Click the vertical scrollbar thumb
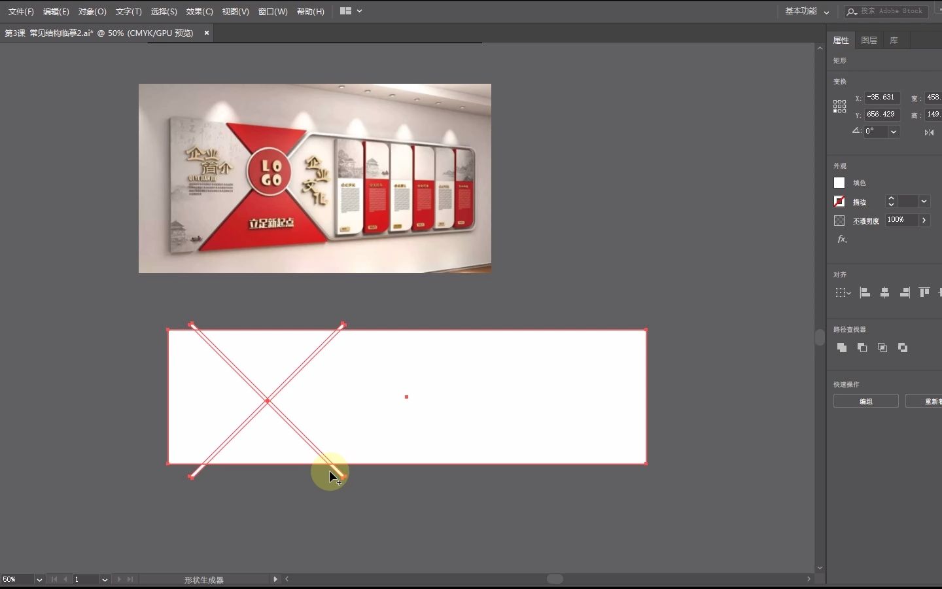The width and height of the screenshot is (942, 589). click(820, 337)
